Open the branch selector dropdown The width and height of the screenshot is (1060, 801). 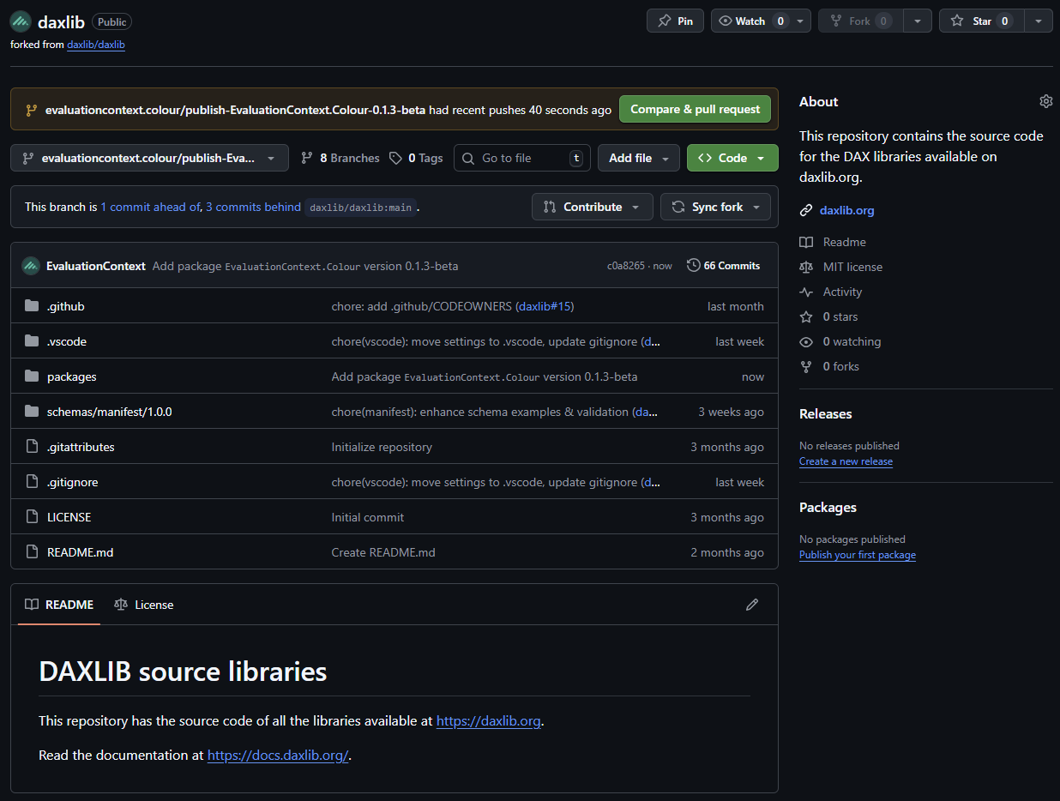149,158
